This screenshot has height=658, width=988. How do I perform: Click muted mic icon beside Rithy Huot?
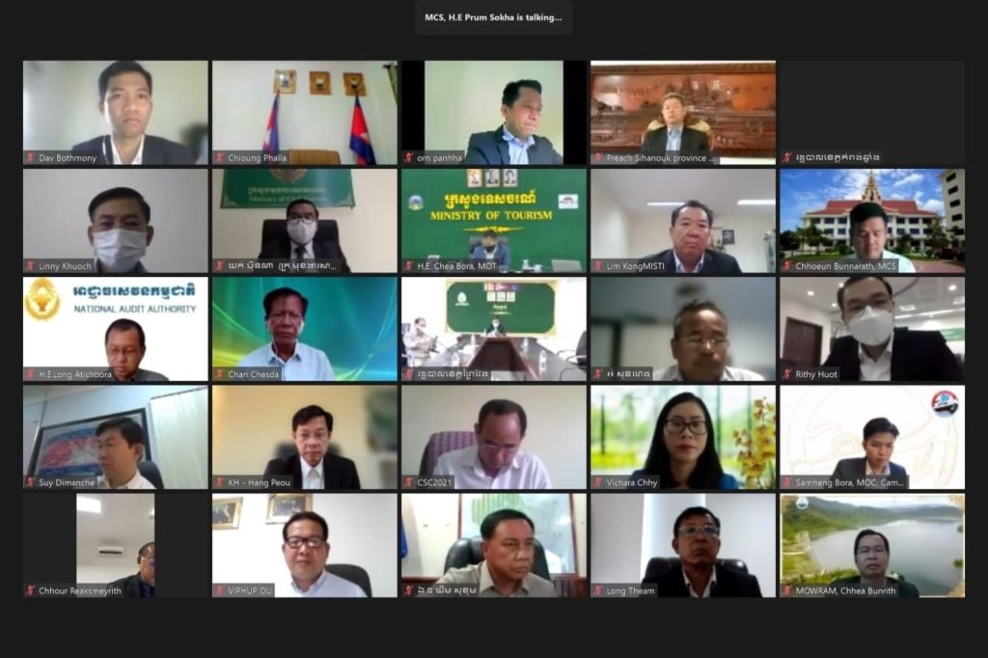(x=786, y=374)
